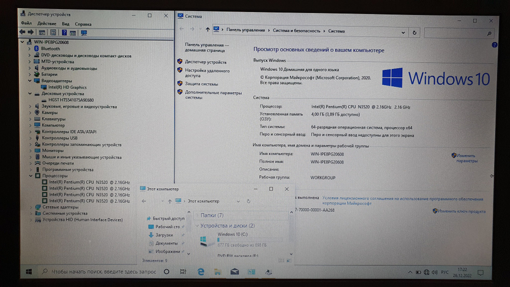This screenshot has height=287, width=510.
Task: Open the Диспетчер устройств link in System window
Action: click(x=206, y=62)
